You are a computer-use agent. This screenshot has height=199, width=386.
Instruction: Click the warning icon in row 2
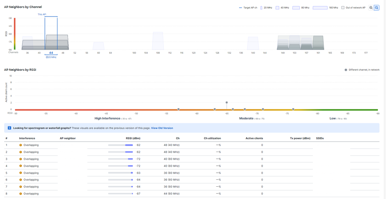[21, 152]
